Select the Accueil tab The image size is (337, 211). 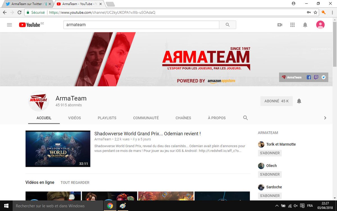coord(44,118)
